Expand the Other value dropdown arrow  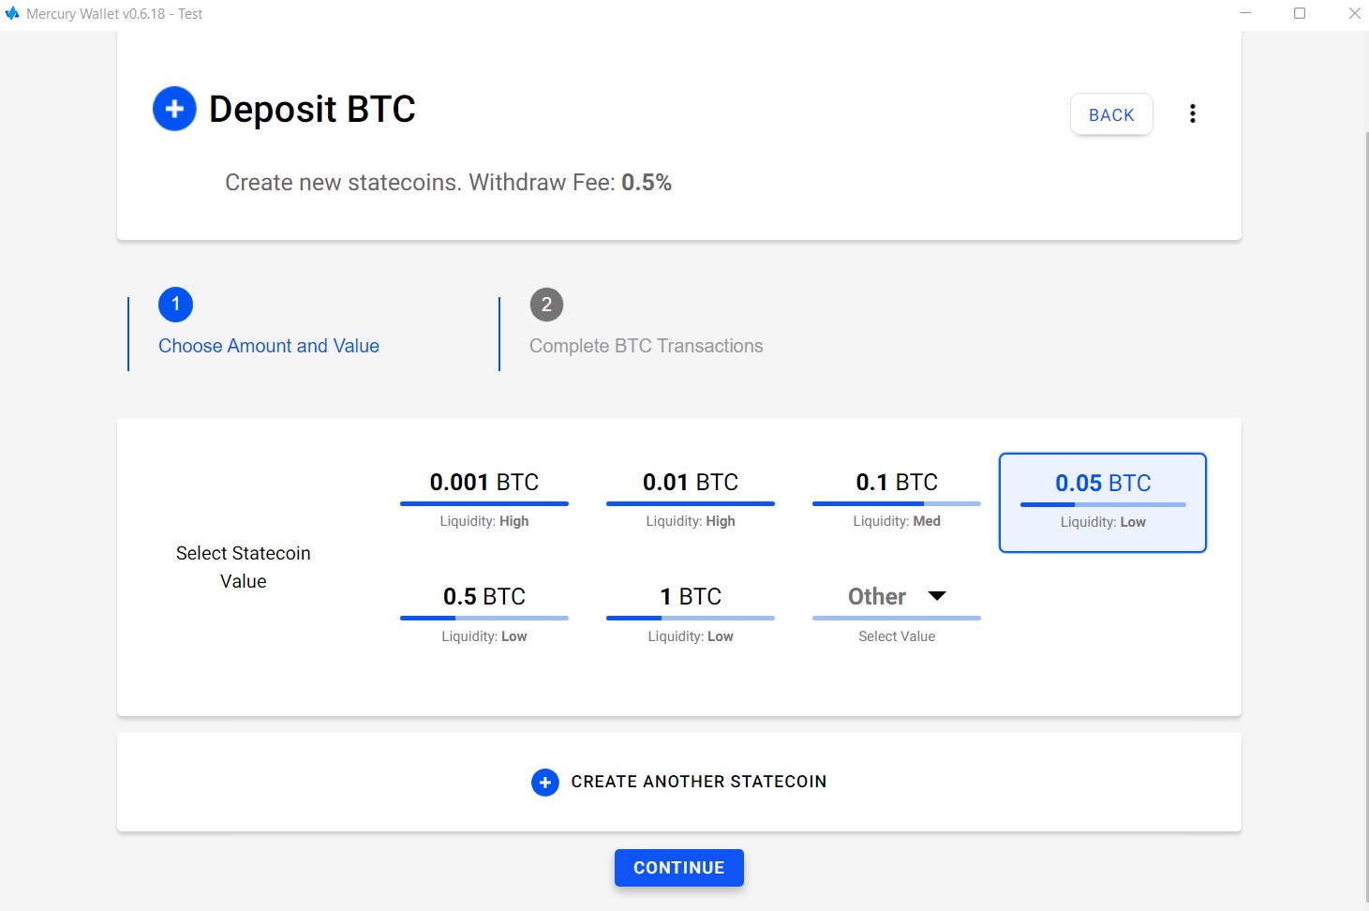point(937,596)
